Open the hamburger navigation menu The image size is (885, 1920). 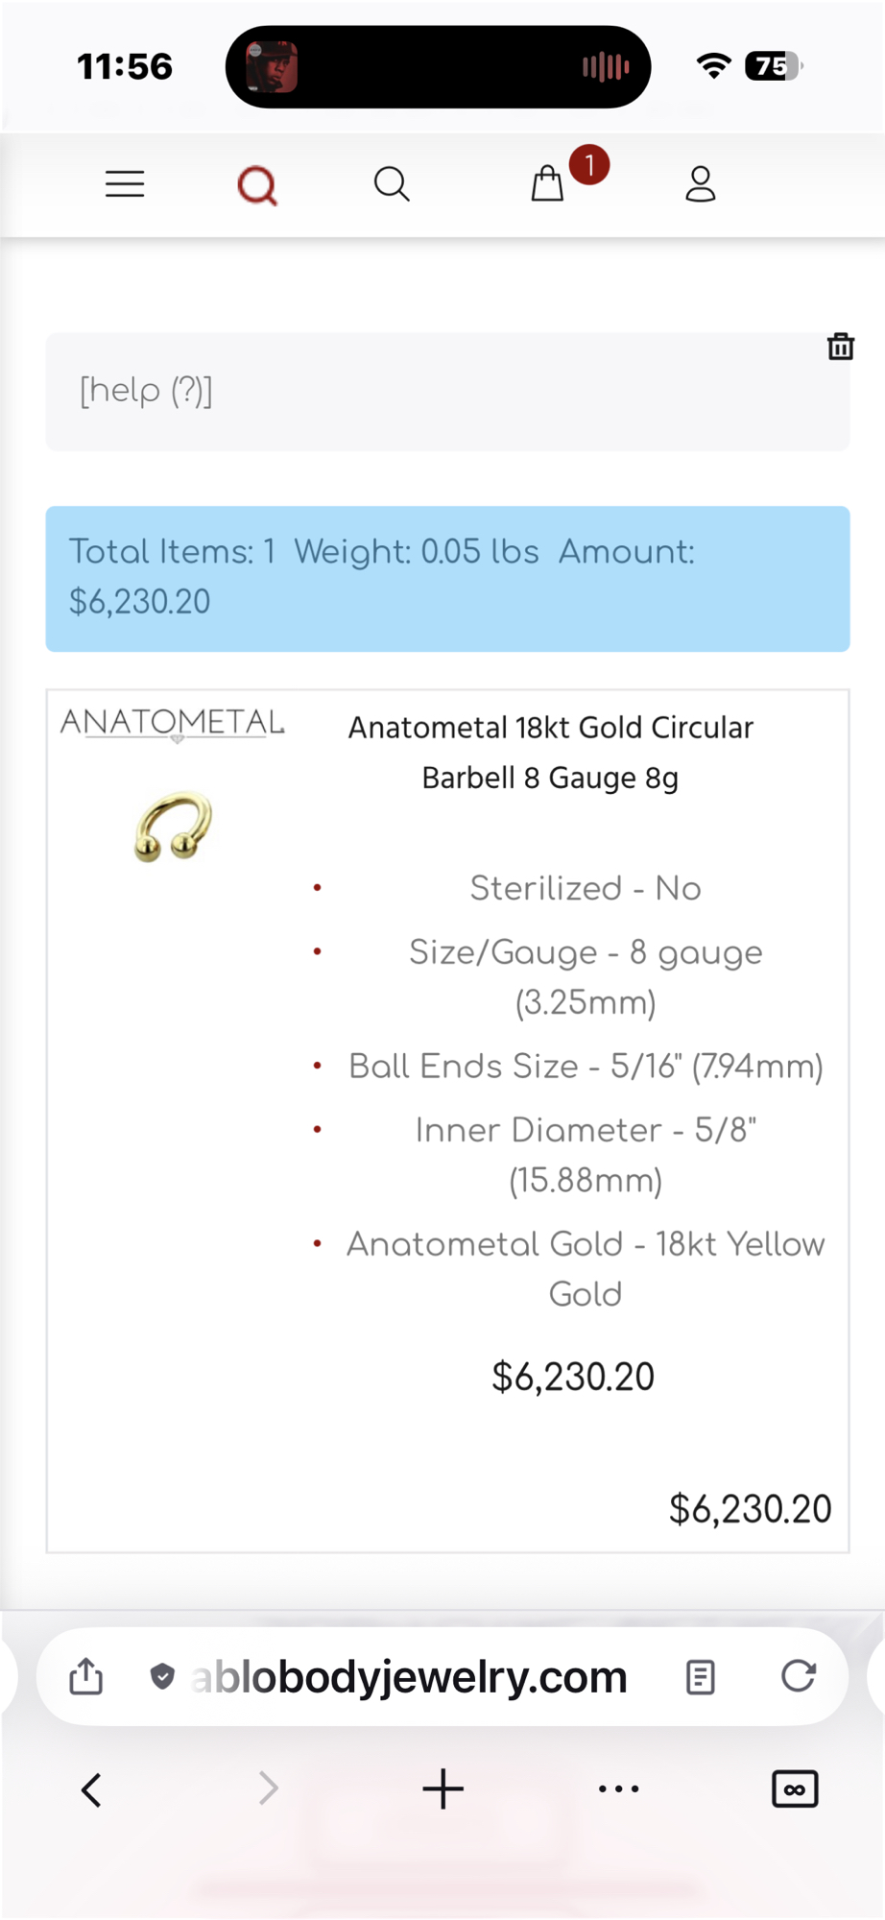125,183
